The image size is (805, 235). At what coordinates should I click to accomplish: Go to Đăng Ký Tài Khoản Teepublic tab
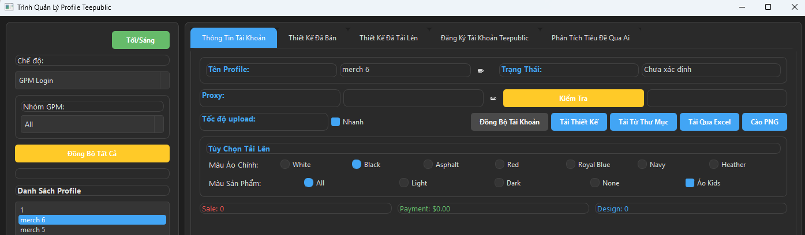(484, 38)
